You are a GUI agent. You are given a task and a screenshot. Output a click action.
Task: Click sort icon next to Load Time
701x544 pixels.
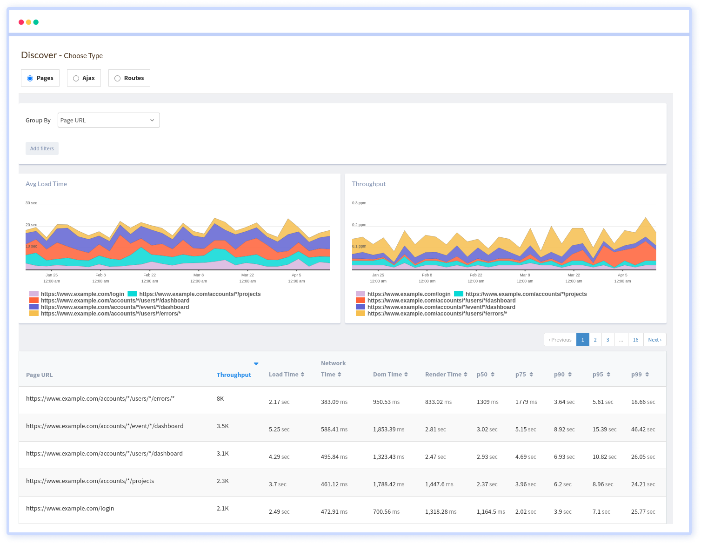point(302,374)
